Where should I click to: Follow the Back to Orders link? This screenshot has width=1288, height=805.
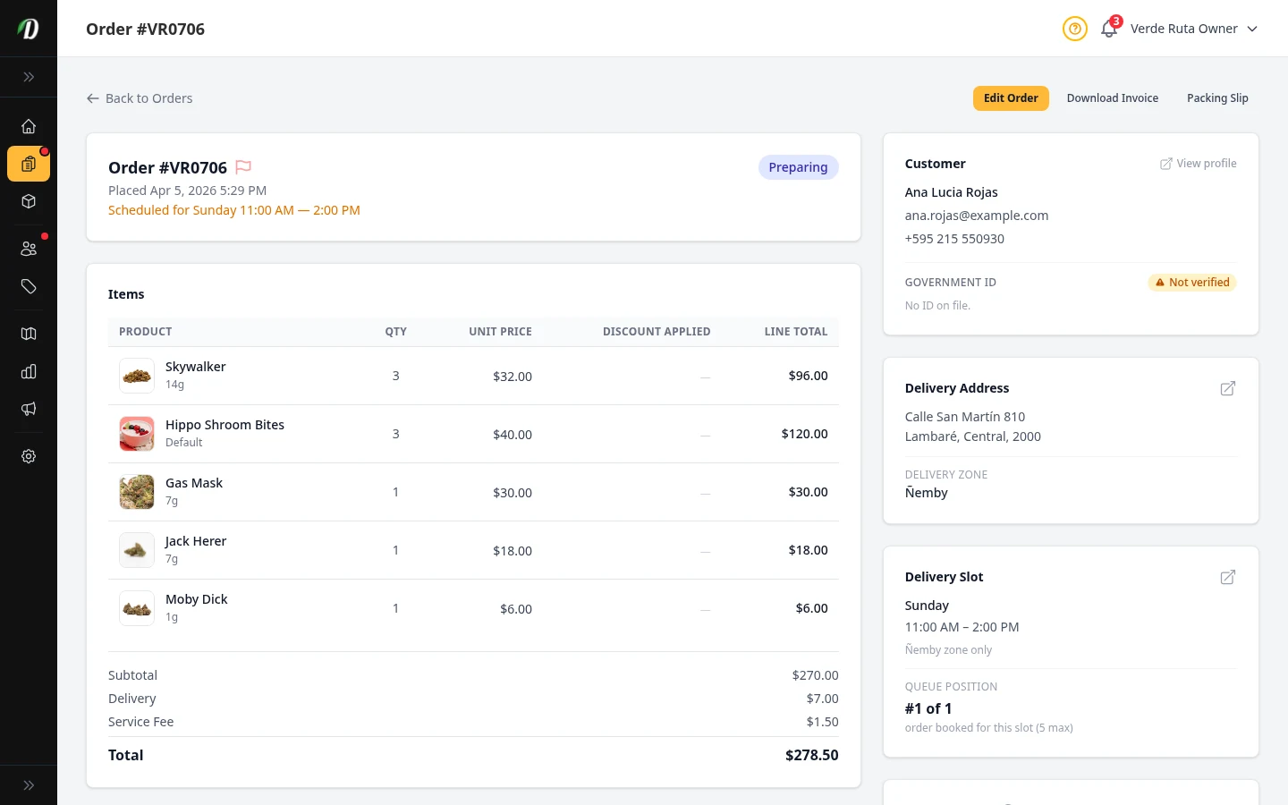point(139,98)
